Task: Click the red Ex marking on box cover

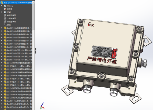Action: [x=91, y=24]
